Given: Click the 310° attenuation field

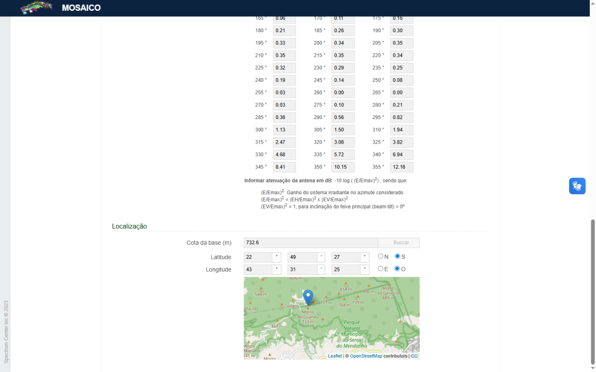Looking at the screenshot, I should [402, 130].
